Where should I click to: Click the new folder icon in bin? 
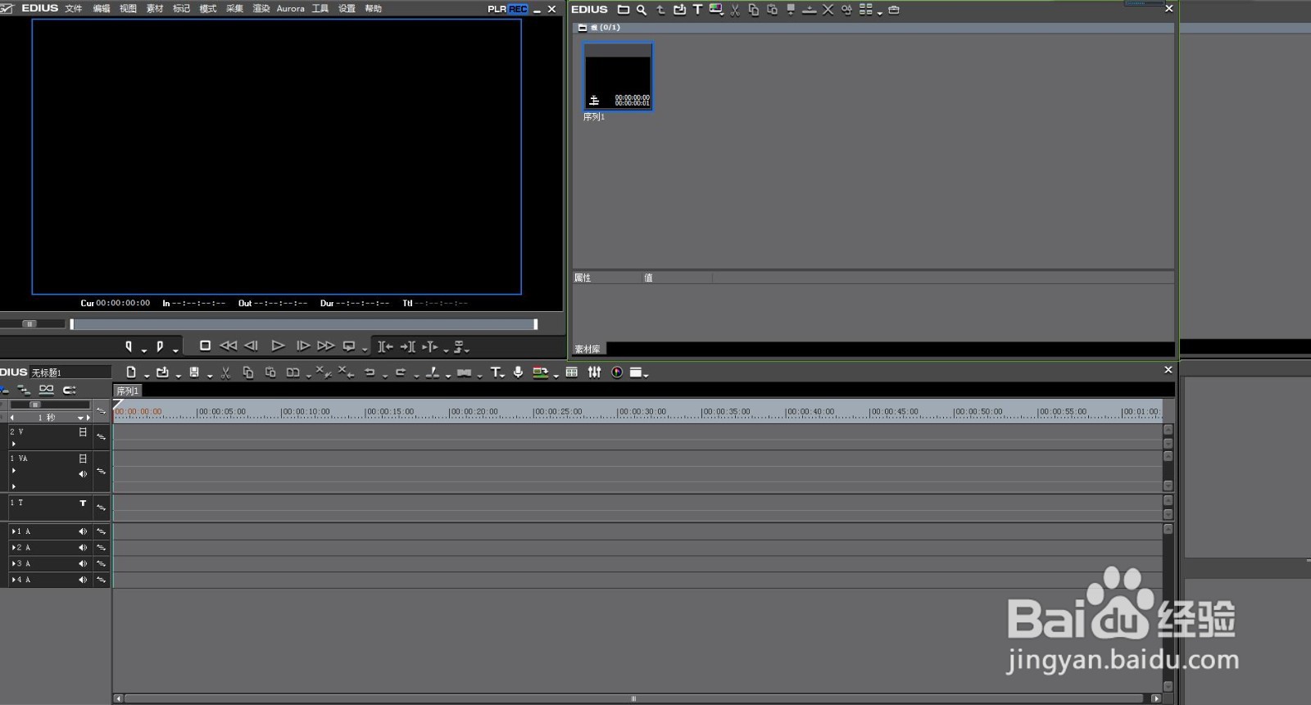[624, 10]
